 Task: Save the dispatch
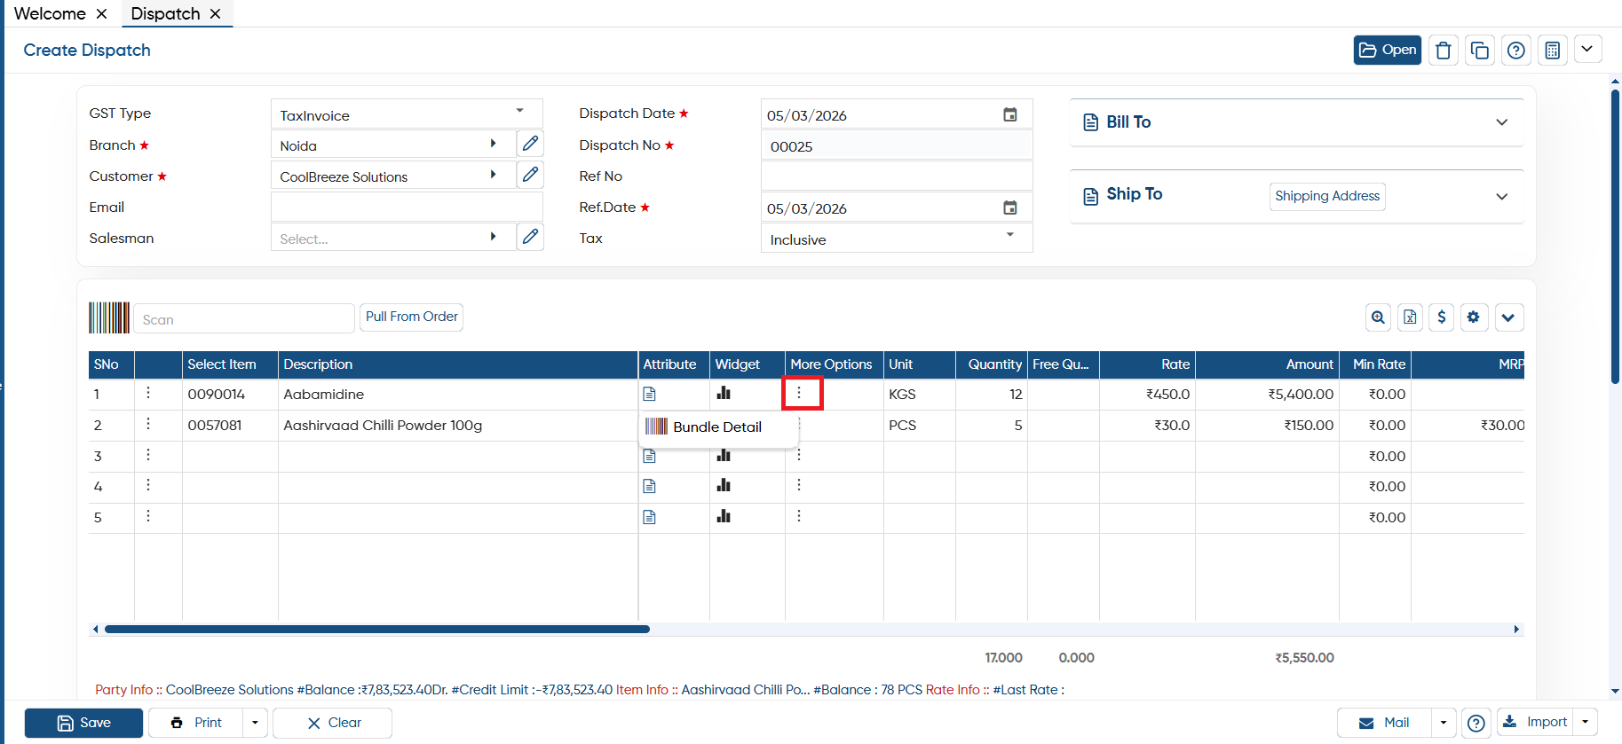83,723
